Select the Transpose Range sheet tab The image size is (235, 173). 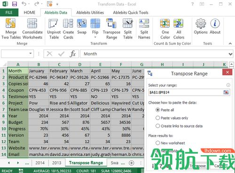point(86,163)
